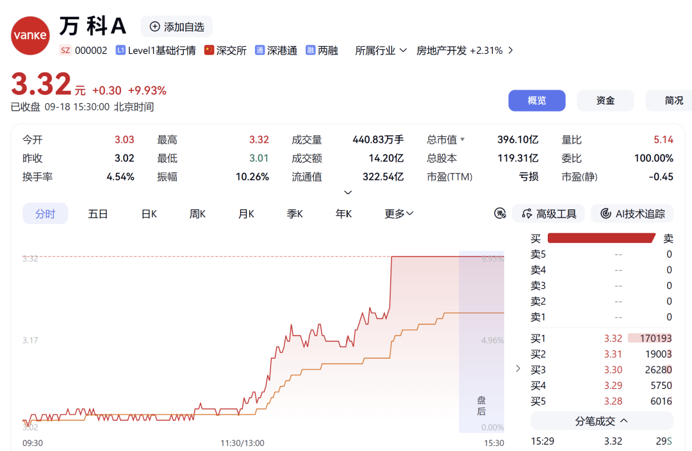
Task: Click the 换手率 value 4.54%
Action: point(120,177)
